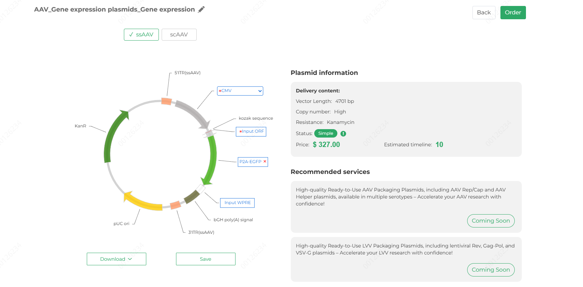Click the green P2A-EGFP arrow on plasmid
583x287 pixels.
click(x=211, y=159)
